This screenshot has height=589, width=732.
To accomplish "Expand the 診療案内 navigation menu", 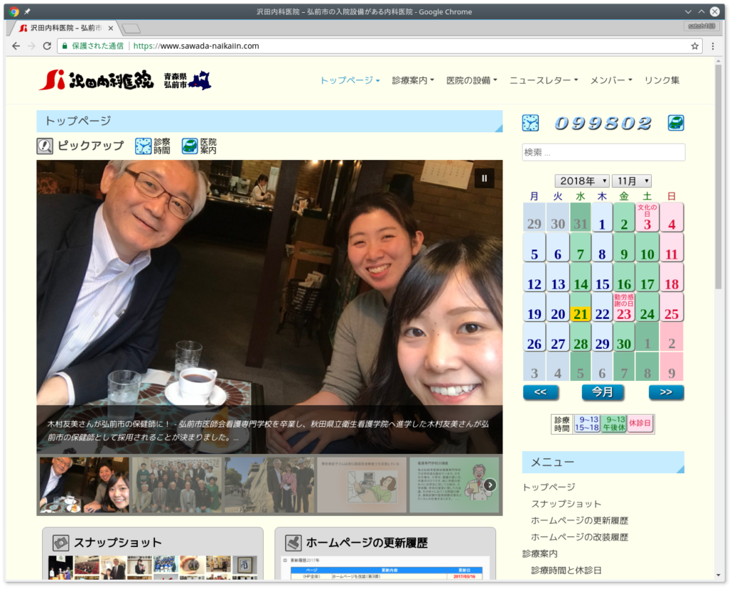I will pyautogui.click(x=412, y=80).
